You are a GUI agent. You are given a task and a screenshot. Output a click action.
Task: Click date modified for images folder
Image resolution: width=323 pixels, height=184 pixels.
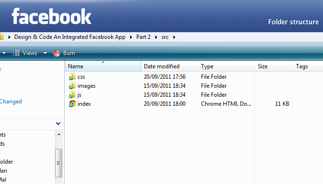(165, 86)
